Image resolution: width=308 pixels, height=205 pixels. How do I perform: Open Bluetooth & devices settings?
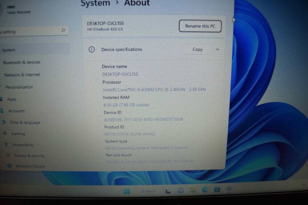22,62
